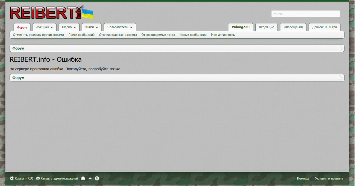This screenshot has width=355, height=186.
Task: Open the Новые сообщения link
Action: [x=193, y=35]
